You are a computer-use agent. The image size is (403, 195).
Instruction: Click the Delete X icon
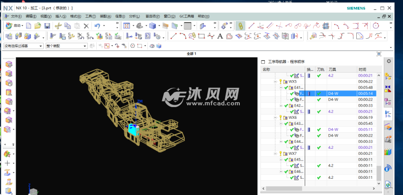click(86, 26)
